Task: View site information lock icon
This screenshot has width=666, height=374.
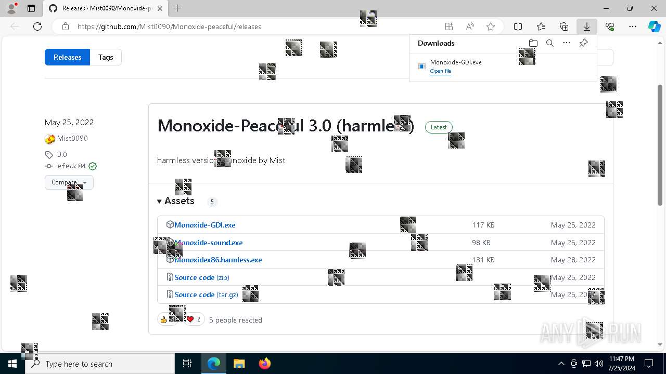Action: (x=66, y=26)
